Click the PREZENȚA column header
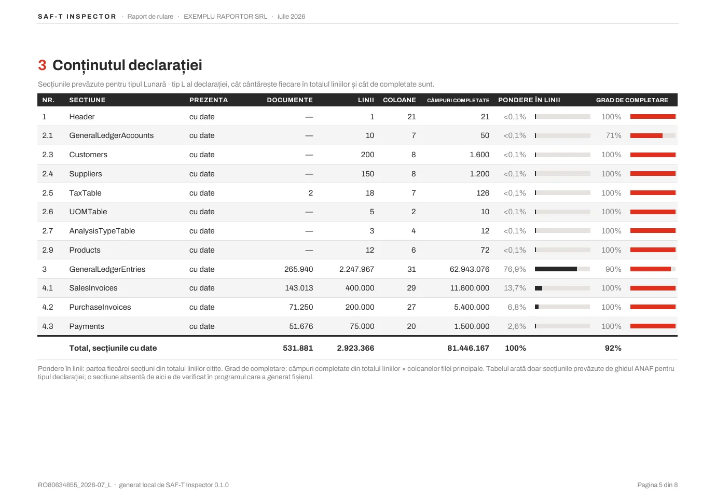This screenshot has width=716, height=498. pyautogui.click(x=209, y=100)
